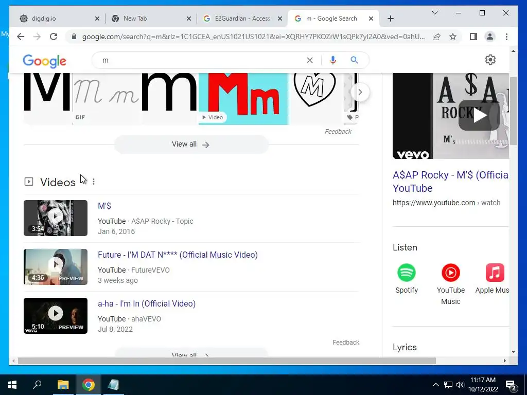Click the Lyrics heading text
Image resolution: width=527 pixels, height=395 pixels.
coord(405,347)
